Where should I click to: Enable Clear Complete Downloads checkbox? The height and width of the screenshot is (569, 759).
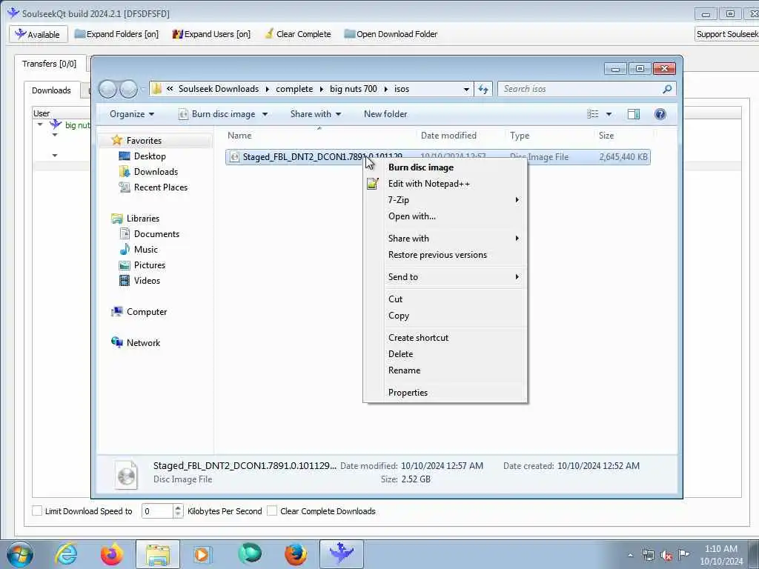pos(272,511)
